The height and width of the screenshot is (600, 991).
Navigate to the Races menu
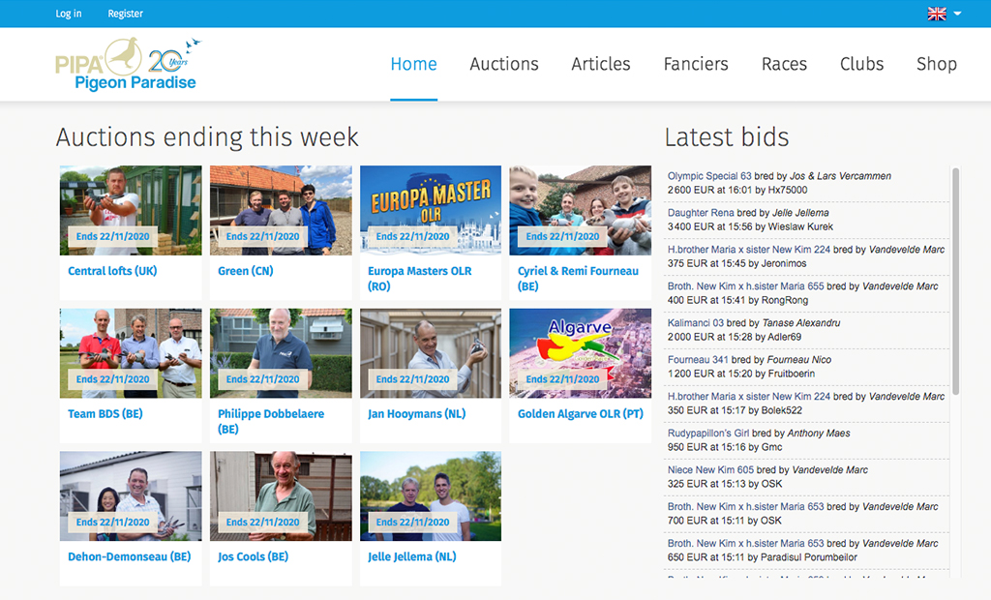(784, 64)
